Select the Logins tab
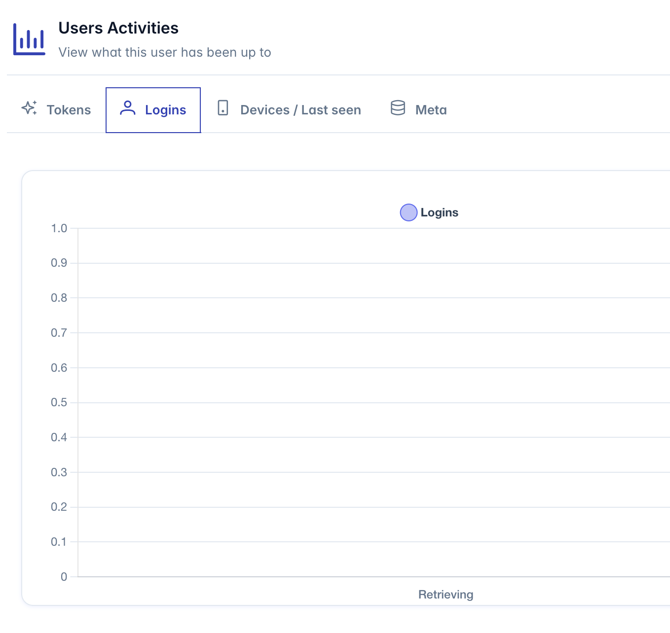This screenshot has width=670, height=633. 153,110
